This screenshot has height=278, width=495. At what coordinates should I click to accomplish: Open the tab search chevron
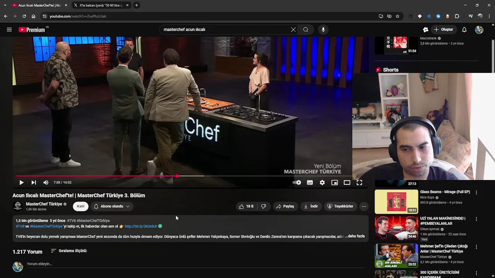[5, 5]
